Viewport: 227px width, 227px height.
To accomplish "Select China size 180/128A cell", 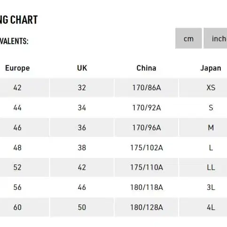I will click(146, 207).
